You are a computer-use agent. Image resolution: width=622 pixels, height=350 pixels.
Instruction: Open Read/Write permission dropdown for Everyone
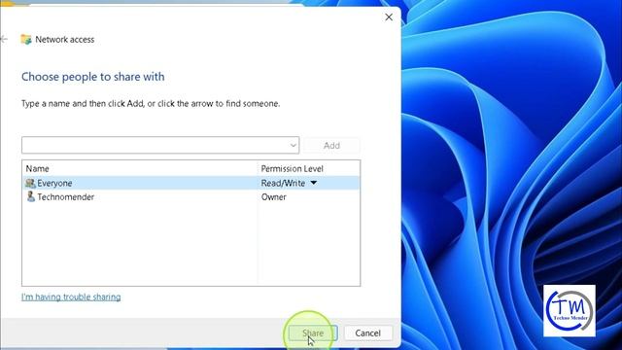click(313, 183)
